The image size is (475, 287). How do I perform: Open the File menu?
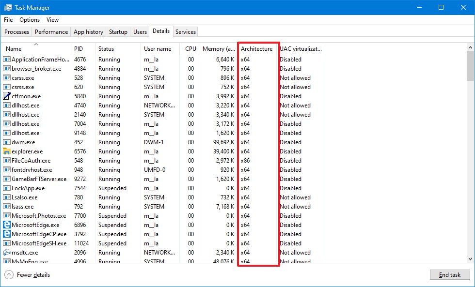(x=8, y=20)
